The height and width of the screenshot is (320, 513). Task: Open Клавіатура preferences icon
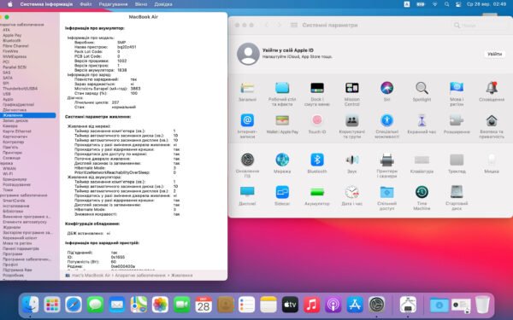[x=422, y=160]
